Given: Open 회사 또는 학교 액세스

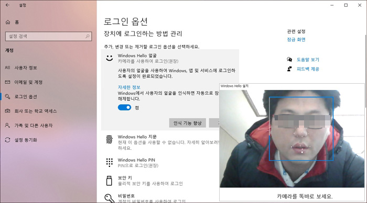Looking at the screenshot, I should pos(36,111).
